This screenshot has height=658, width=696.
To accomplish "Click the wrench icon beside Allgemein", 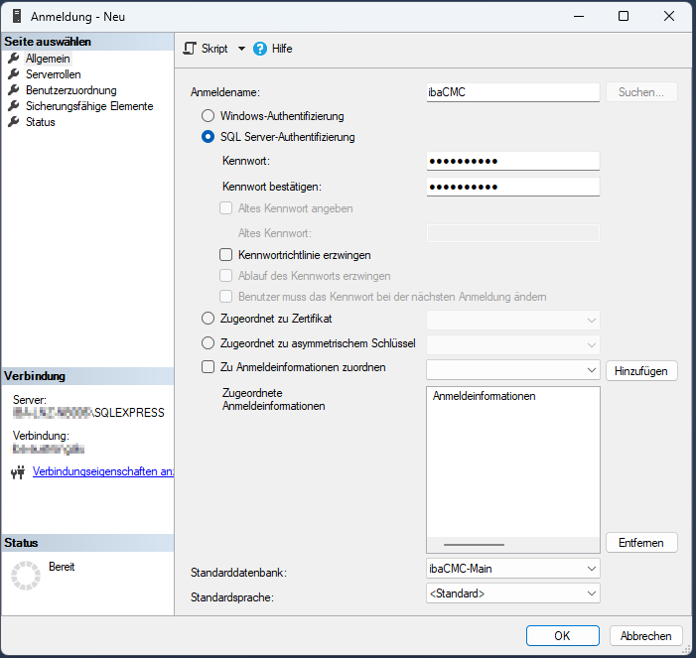I will pos(14,59).
